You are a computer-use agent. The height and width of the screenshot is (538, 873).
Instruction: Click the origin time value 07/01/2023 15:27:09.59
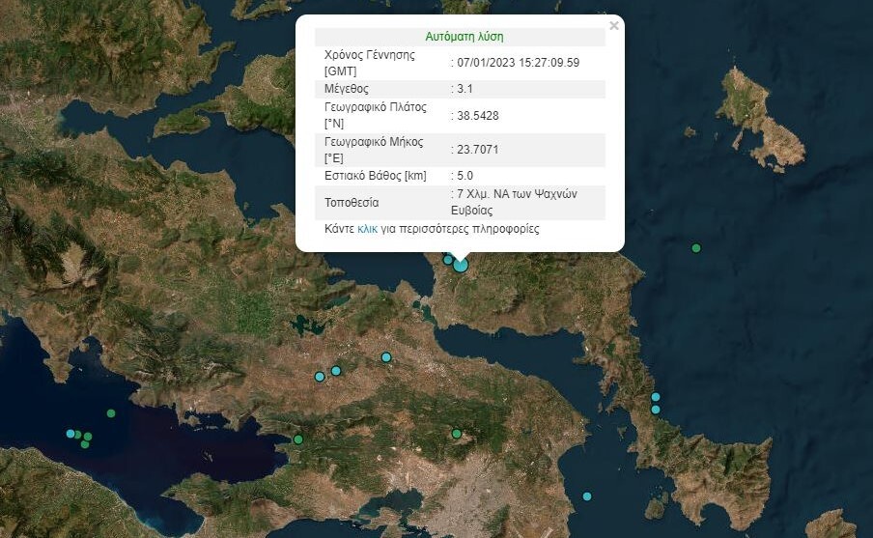[517, 63]
